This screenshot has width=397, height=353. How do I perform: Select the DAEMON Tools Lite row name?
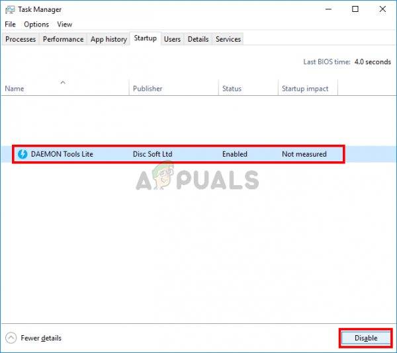click(x=62, y=154)
